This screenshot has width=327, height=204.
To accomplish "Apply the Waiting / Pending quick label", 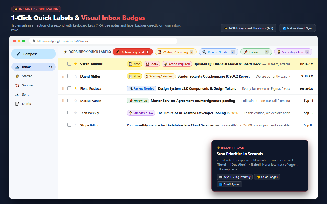I will [176, 52].
